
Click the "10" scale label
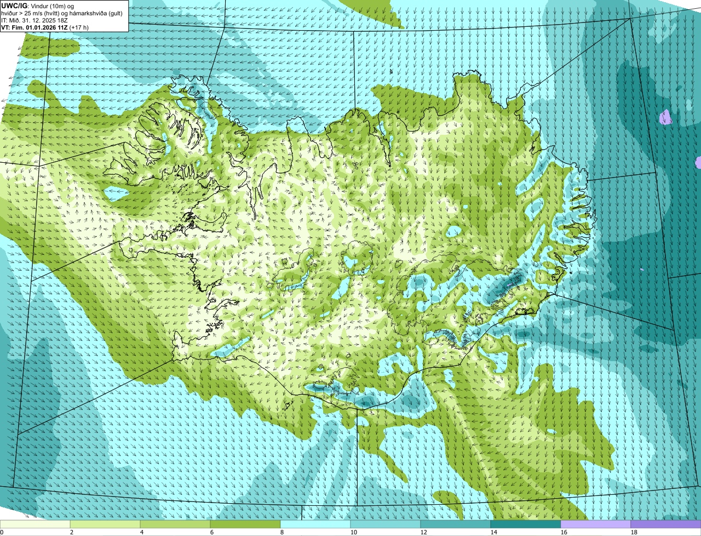[353, 532]
